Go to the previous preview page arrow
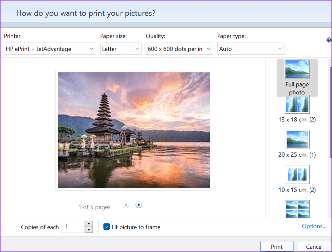The height and width of the screenshot is (252, 332). coord(126,205)
